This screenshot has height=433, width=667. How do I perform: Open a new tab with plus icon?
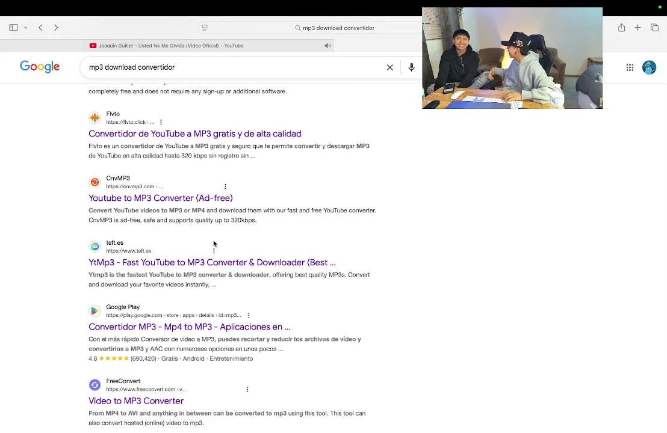point(638,28)
